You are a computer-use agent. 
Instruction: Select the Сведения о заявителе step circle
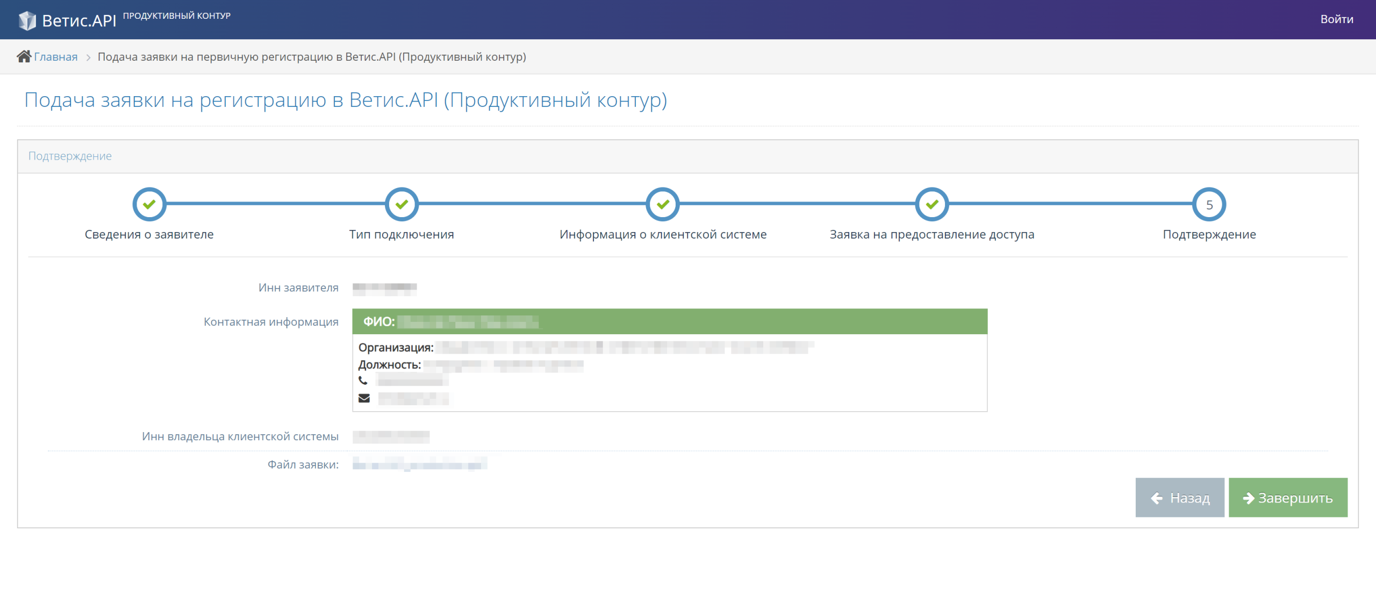click(x=149, y=204)
